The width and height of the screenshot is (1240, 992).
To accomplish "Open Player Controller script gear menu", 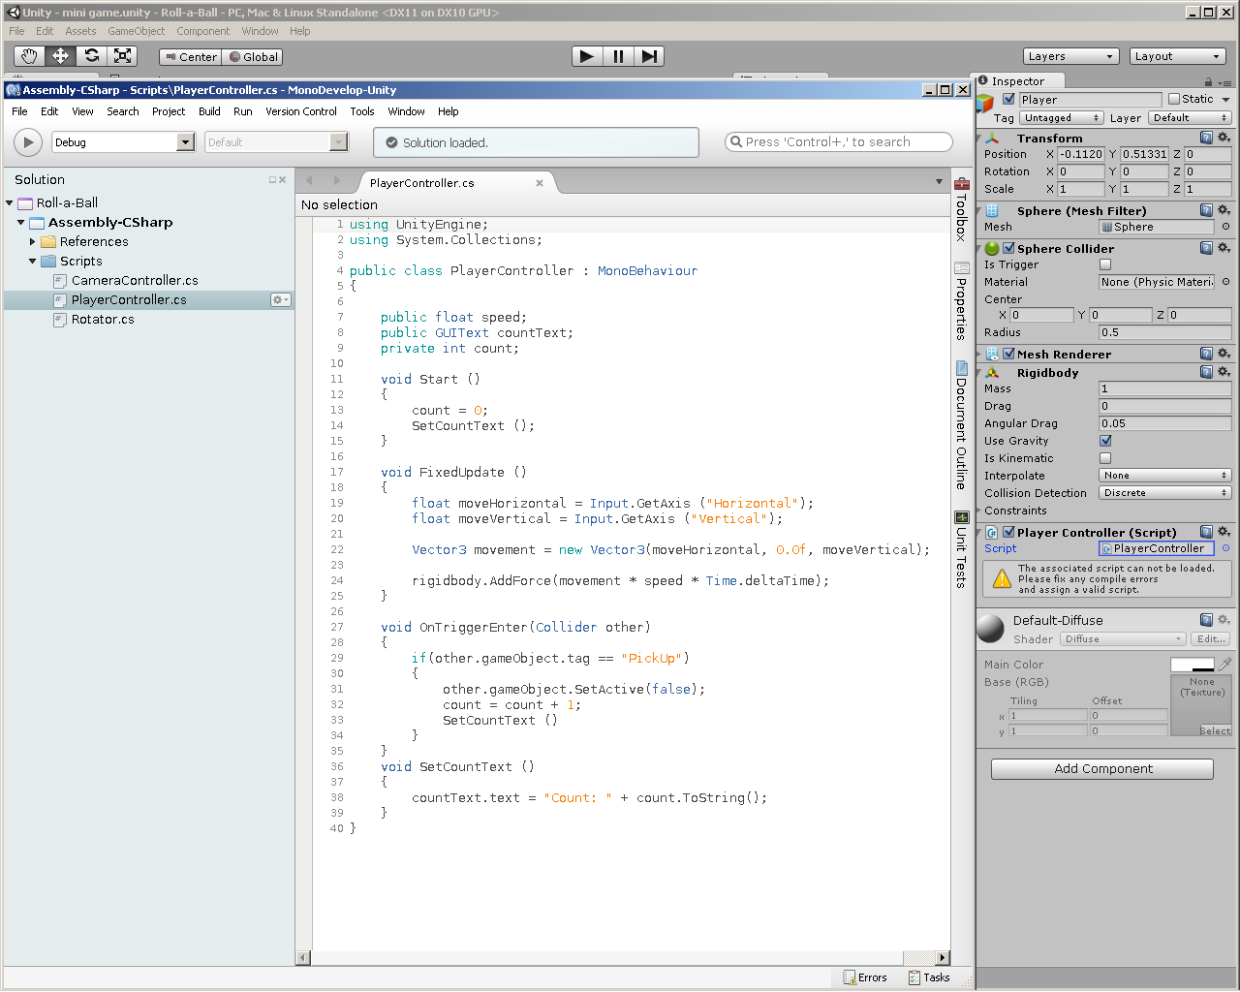I will 1224,532.
